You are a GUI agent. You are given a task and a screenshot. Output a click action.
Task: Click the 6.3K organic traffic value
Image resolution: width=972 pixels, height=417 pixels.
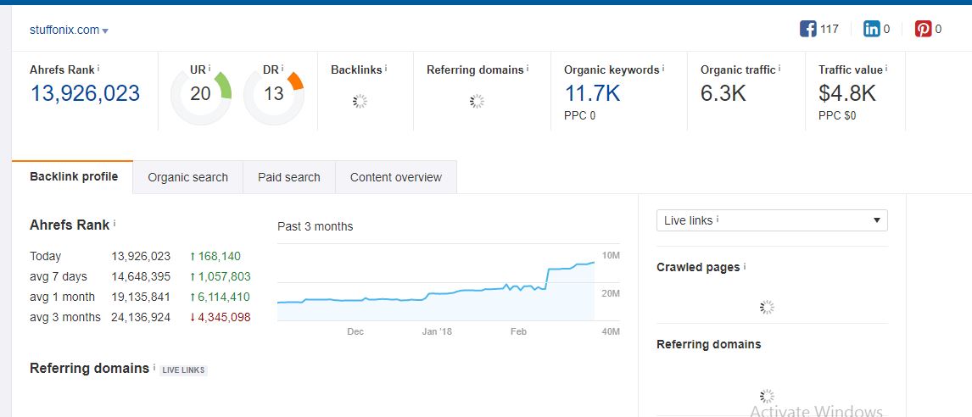coord(723,93)
